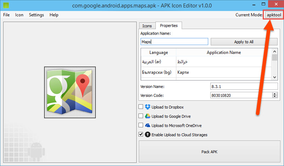The width and height of the screenshot is (284, 166).
Task: Click the Microsoft OneDrive cloud icon
Action: (148, 125)
